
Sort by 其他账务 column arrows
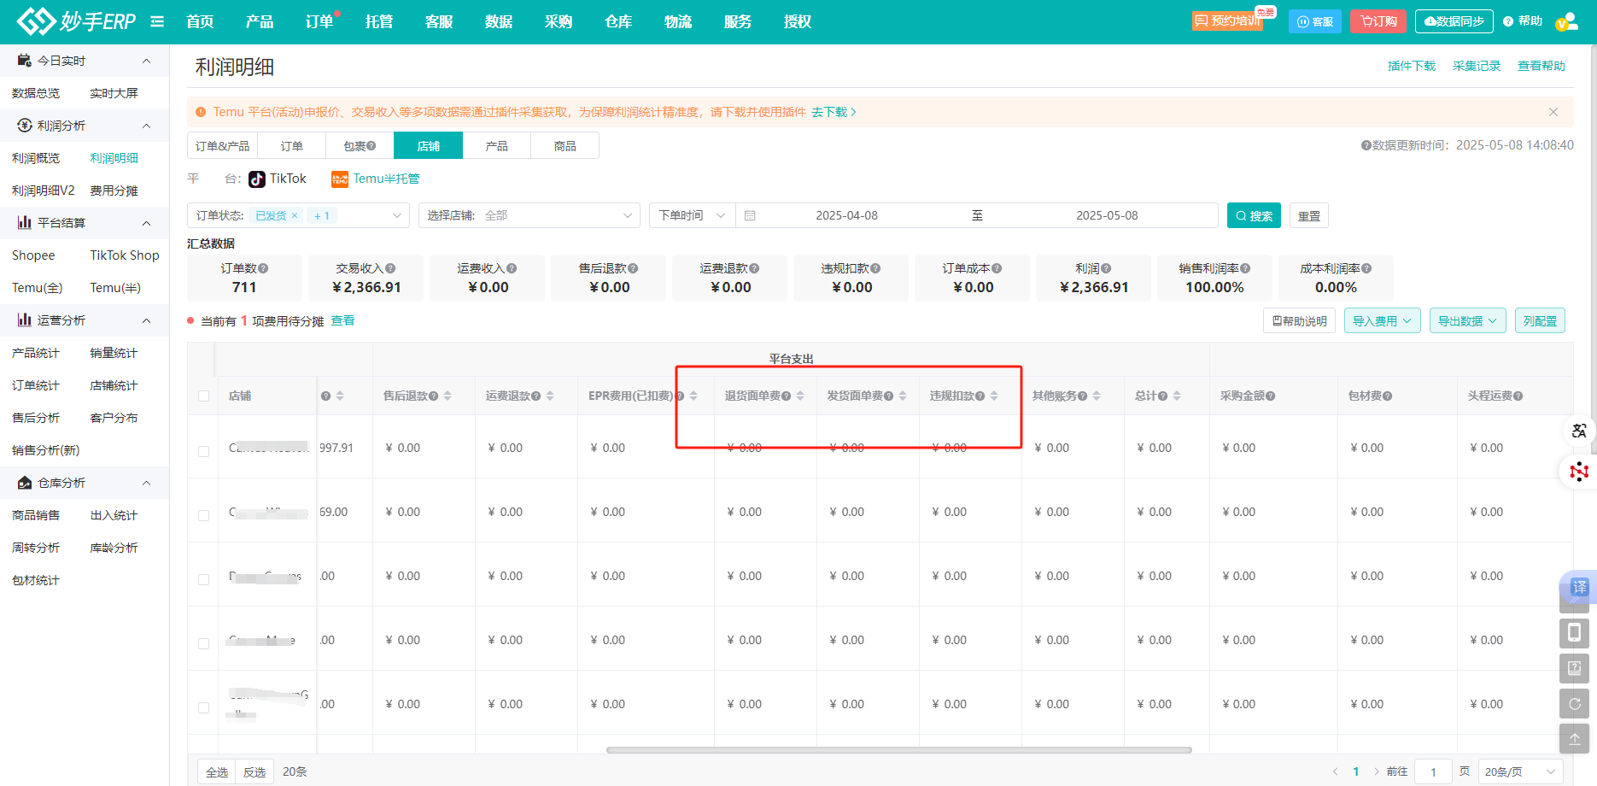(1097, 396)
